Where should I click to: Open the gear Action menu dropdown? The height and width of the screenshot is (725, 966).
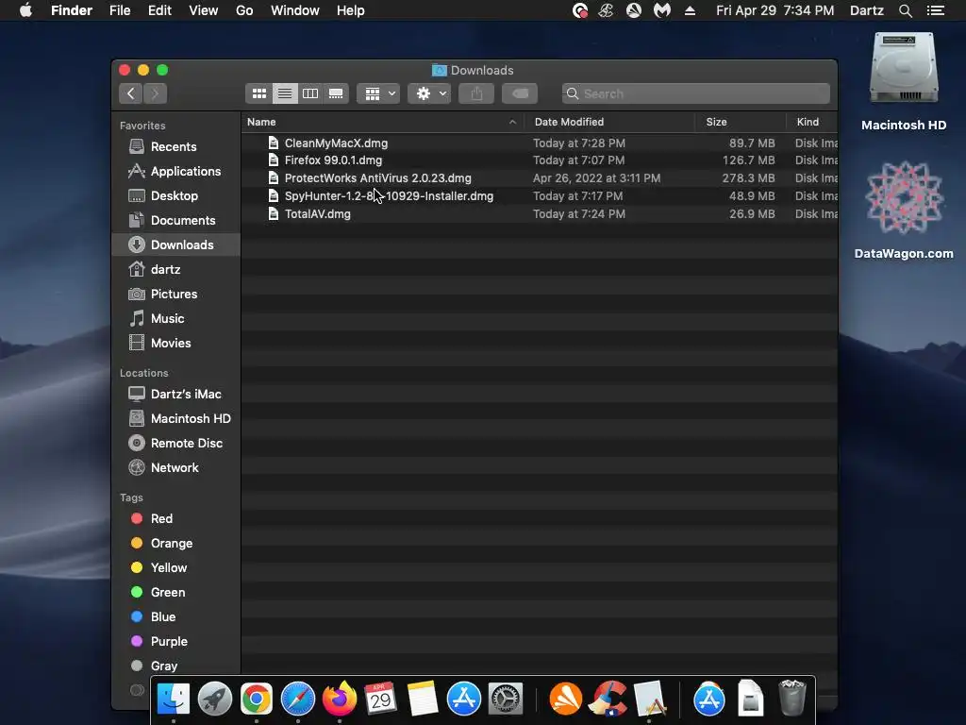pos(429,93)
